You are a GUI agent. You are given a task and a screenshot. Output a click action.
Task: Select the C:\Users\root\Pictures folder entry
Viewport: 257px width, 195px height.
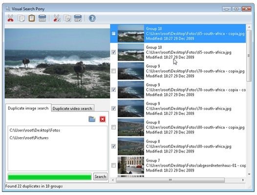pyautogui.click(x=29, y=138)
